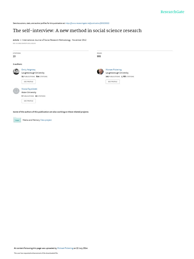Click See Profile button under Michael Pickering
This screenshot has width=194, height=259.
coord(113,82)
